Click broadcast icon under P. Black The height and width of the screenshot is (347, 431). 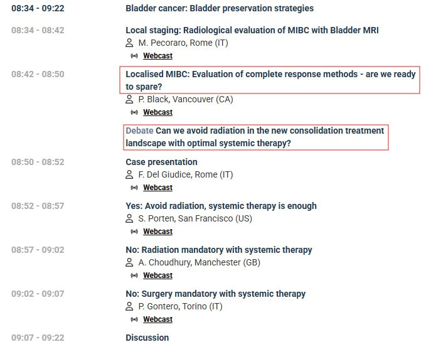click(134, 112)
